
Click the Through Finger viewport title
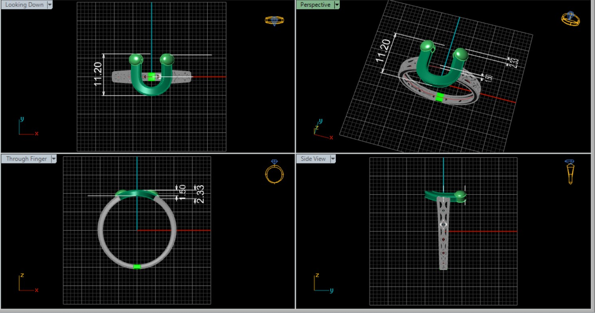click(x=26, y=159)
